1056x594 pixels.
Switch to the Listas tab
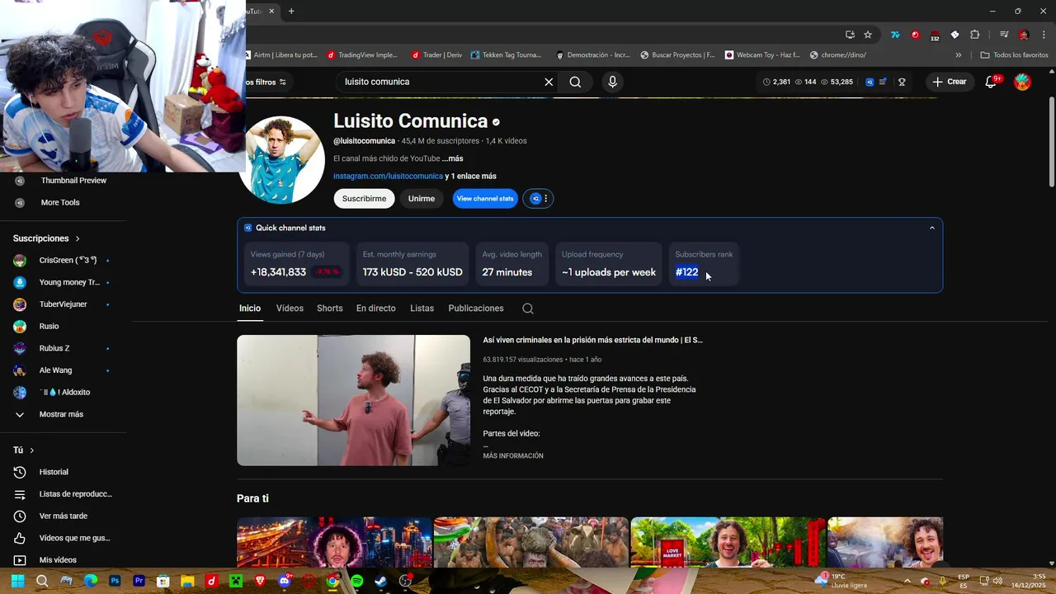click(422, 309)
